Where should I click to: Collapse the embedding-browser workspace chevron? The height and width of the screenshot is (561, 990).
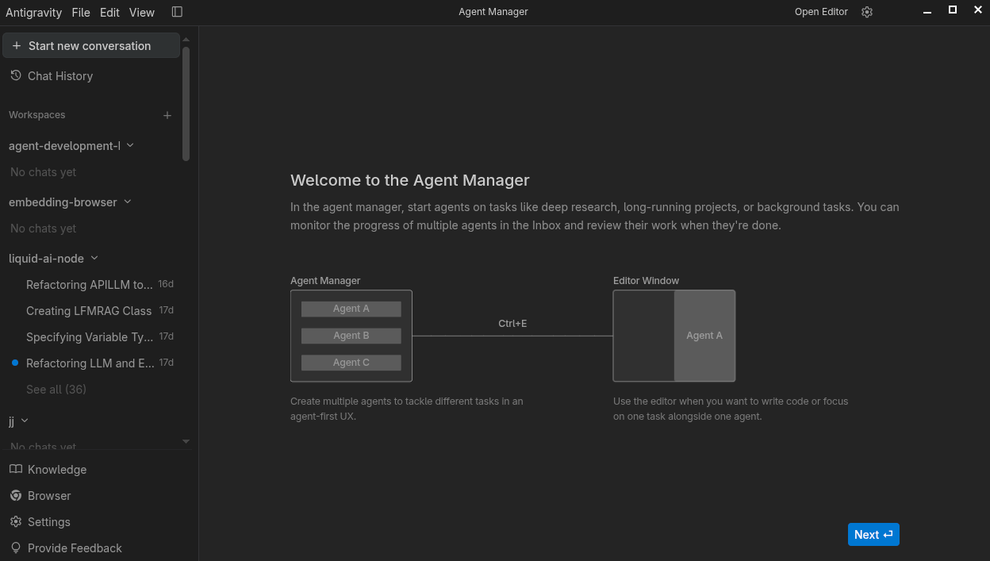point(127,202)
